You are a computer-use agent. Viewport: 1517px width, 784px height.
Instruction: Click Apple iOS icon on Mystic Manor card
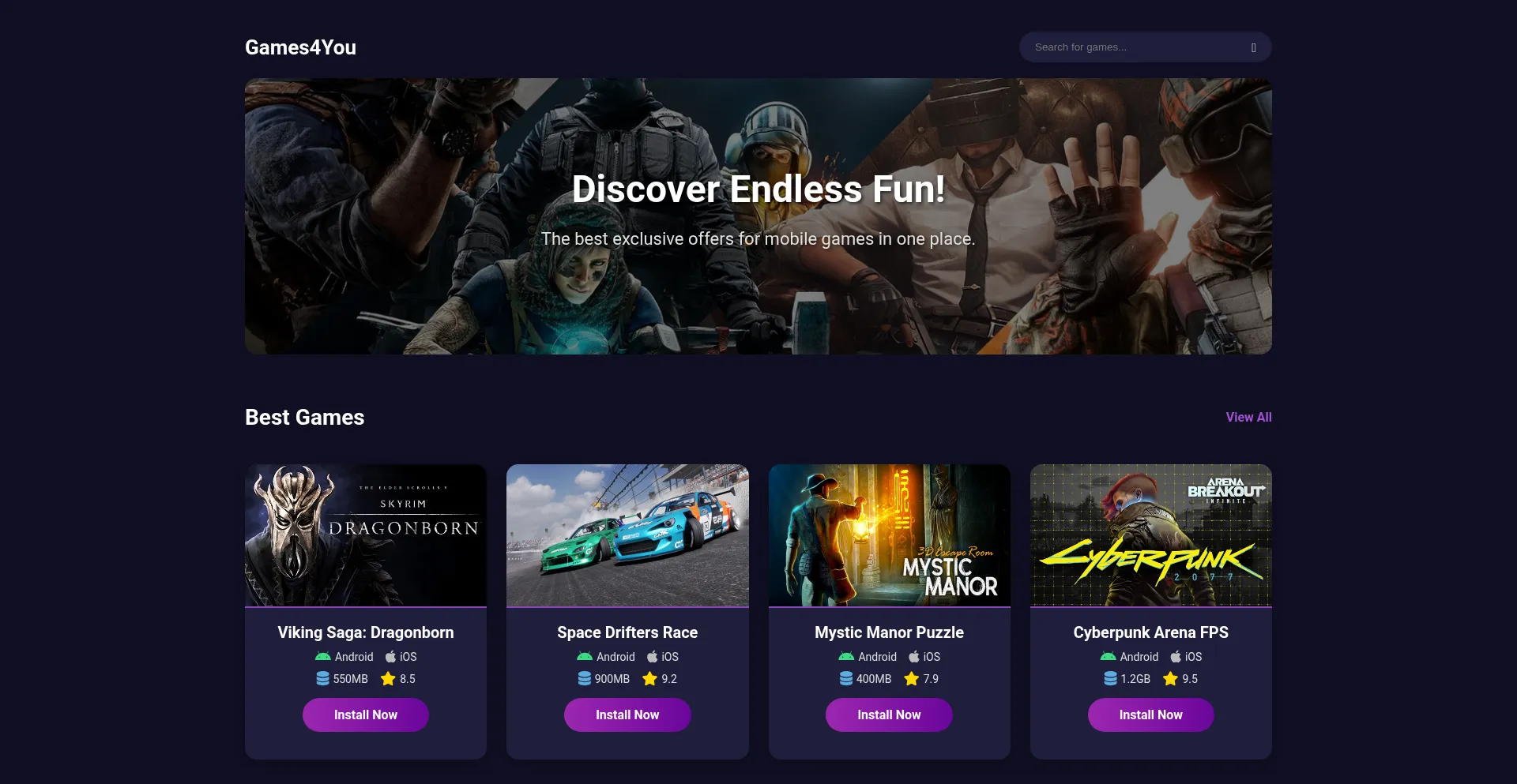pyautogui.click(x=913, y=657)
